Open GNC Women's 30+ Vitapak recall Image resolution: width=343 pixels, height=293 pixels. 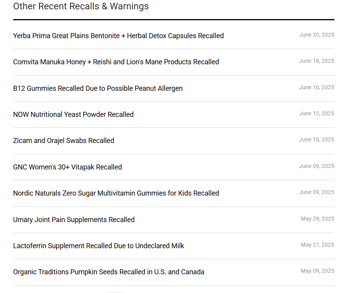[67, 167]
